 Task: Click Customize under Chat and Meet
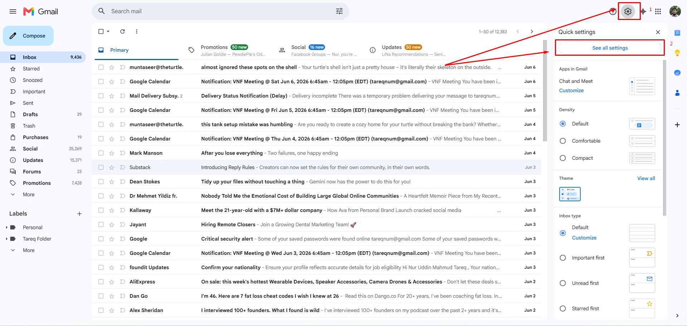click(x=571, y=90)
